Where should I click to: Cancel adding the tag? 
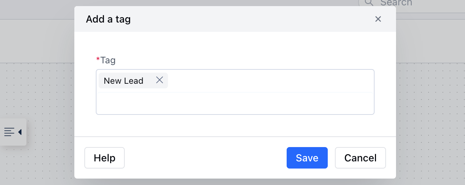[x=360, y=158]
